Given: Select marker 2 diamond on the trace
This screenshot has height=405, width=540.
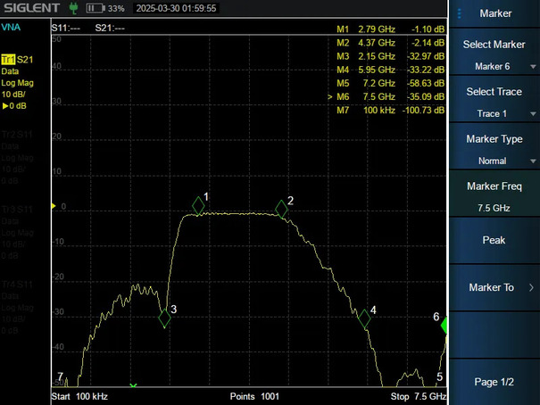Looking at the screenshot, I should coord(281,209).
